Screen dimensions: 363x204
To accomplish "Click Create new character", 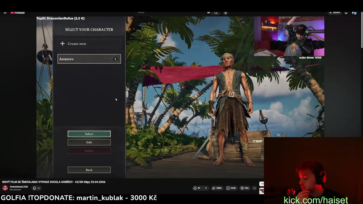I will coord(89,44).
